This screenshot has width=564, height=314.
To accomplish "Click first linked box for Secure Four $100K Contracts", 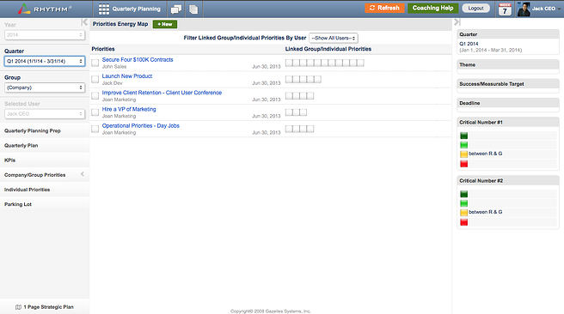I will pyautogui.click(x=289, y=63).
